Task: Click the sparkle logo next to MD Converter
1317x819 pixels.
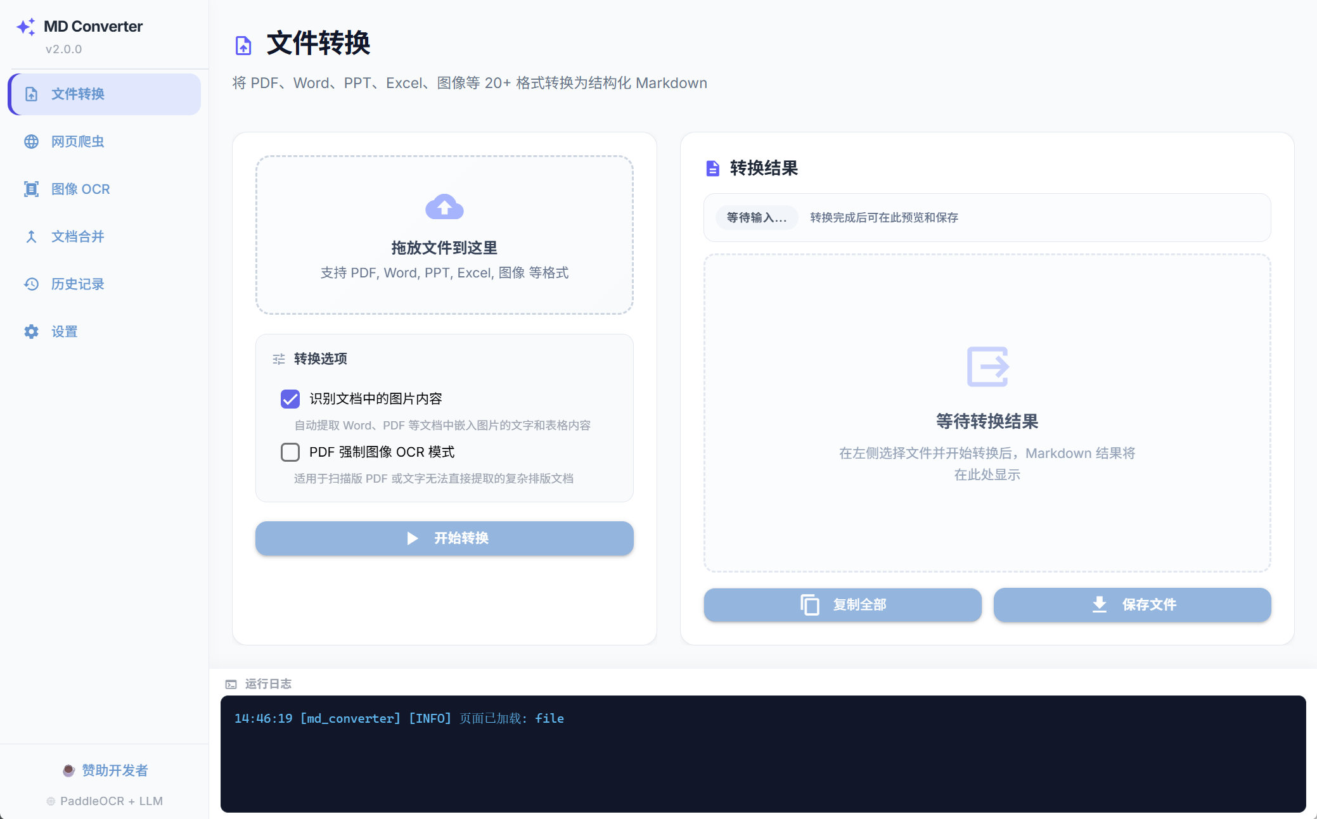Action: pos(26,27)
